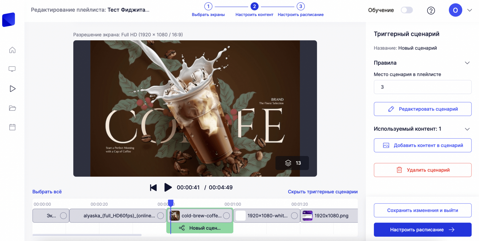
Task: Collapse the Используемый контент section chevron
Action: pos(467,129)
